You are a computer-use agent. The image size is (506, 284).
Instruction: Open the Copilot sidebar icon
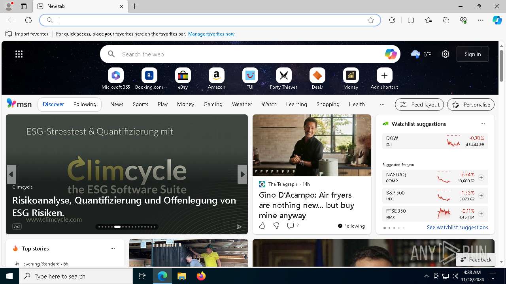(x=497, y=20)
